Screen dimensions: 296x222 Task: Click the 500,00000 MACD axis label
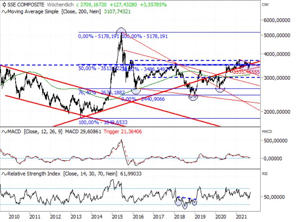point(276,141)
